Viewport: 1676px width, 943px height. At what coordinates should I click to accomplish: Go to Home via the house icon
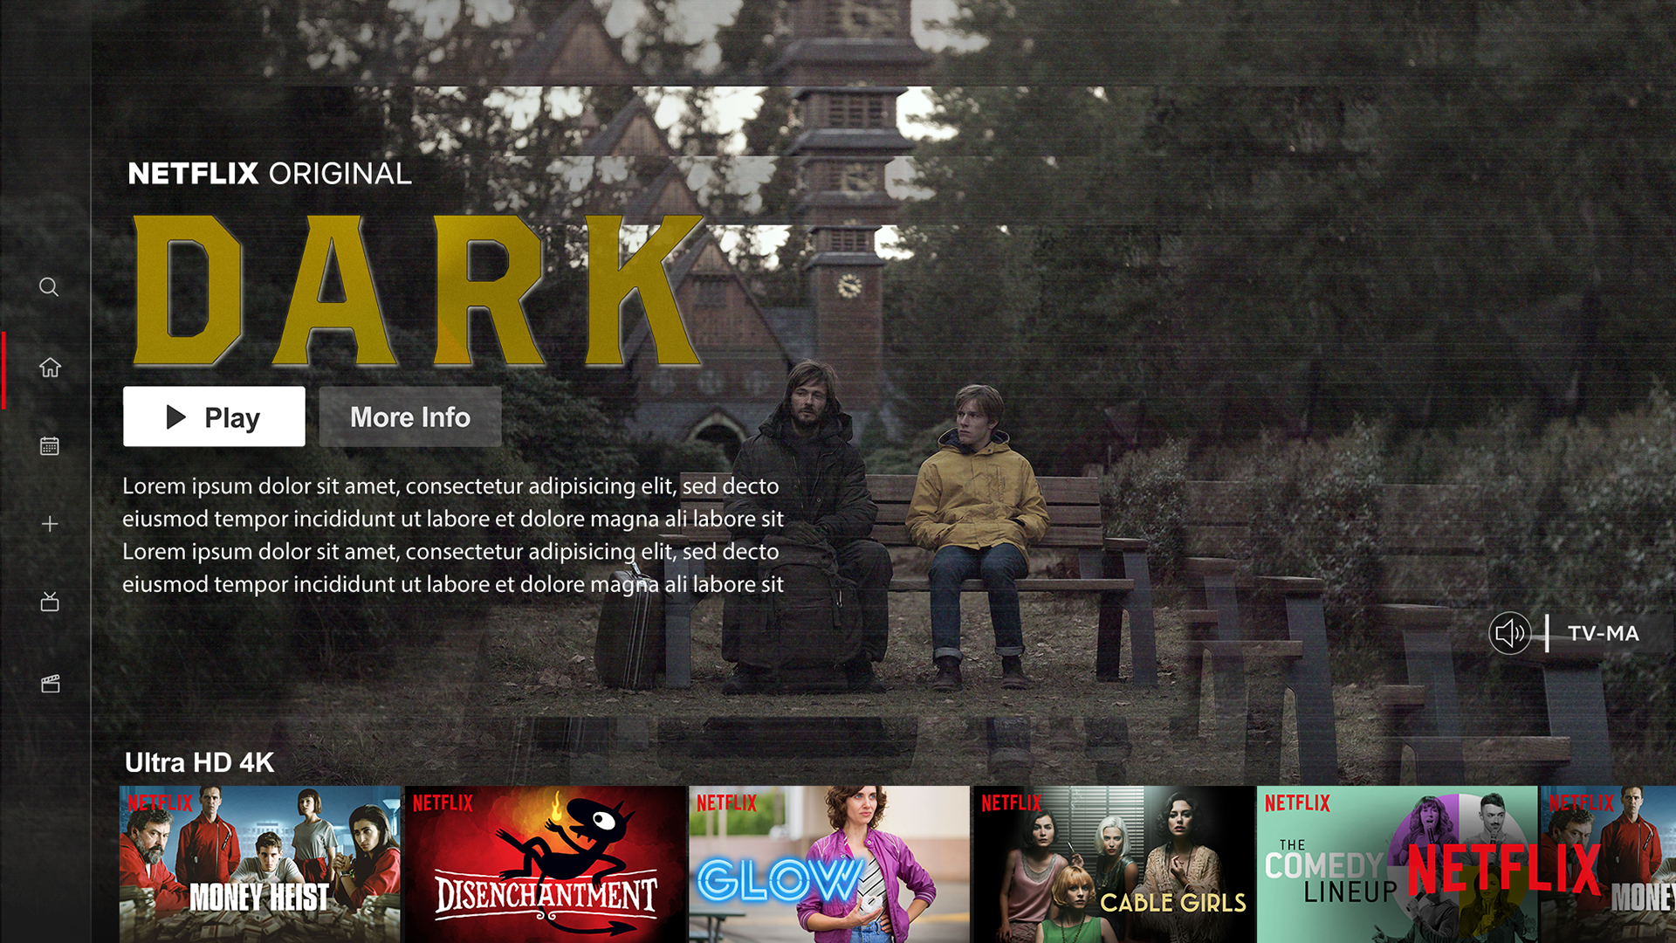click(50, 368)
